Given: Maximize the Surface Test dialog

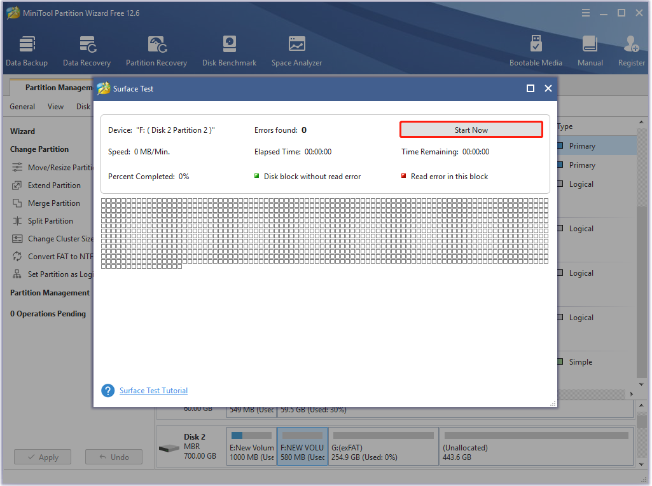Looking at the screenshot, I should [x=530, y=88].
